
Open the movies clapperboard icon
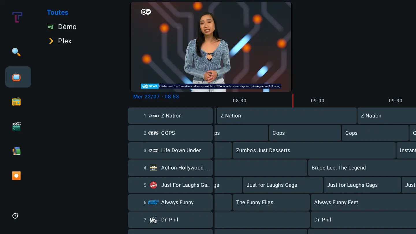click(x=16, y=127)
